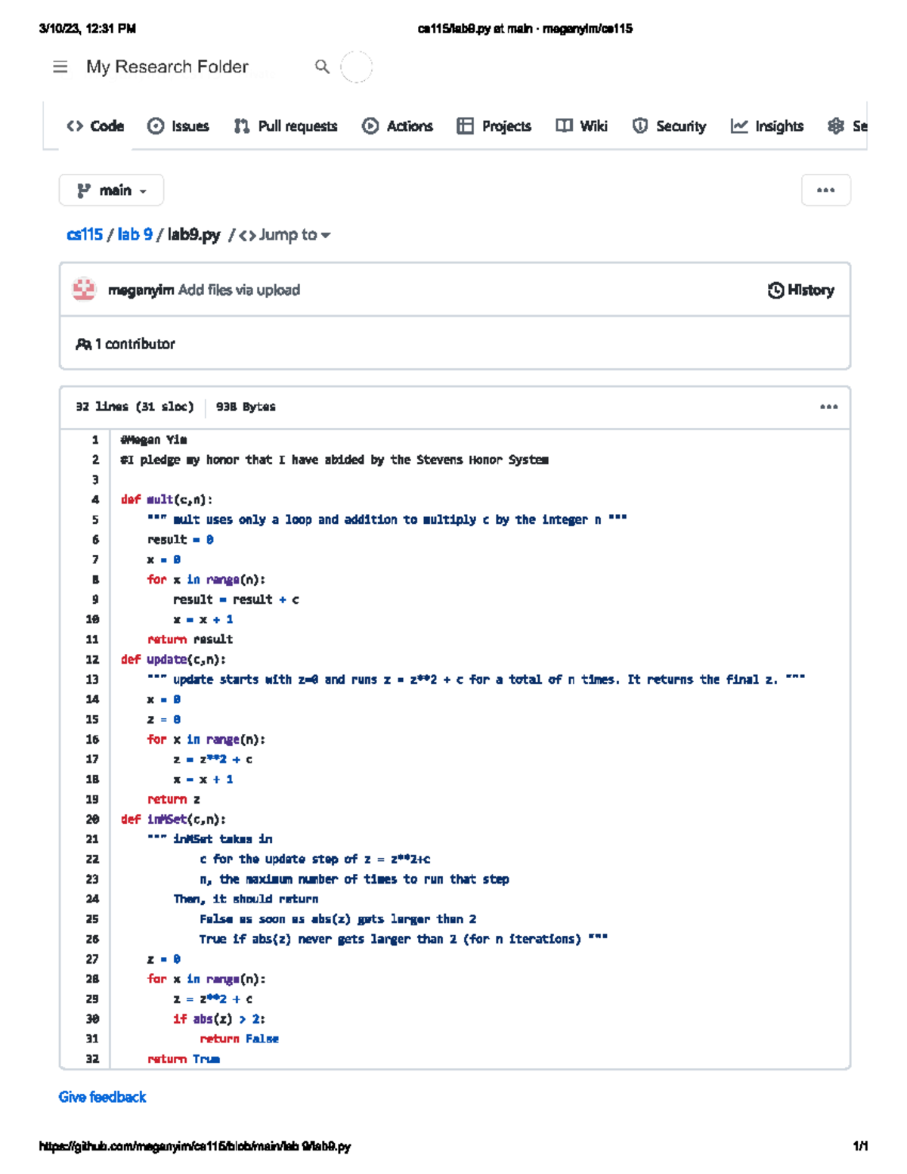
Task: Click the circular avatar placeholder
Action: coord(356,67)
